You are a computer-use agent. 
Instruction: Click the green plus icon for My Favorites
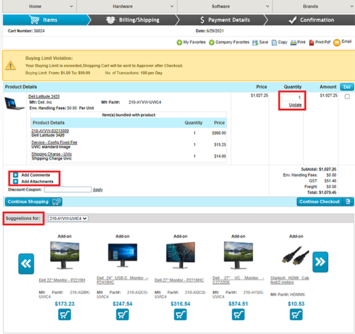click(179, 43)
